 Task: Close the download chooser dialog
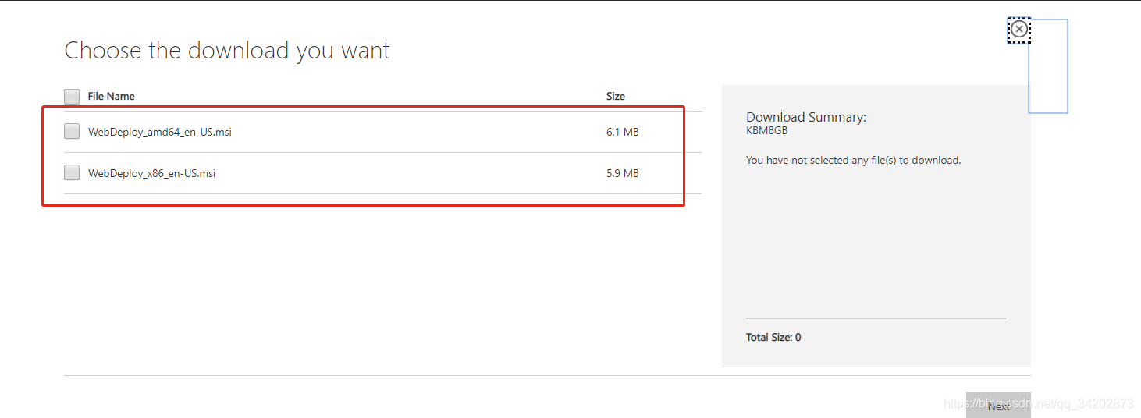(x=1019, y=30)
